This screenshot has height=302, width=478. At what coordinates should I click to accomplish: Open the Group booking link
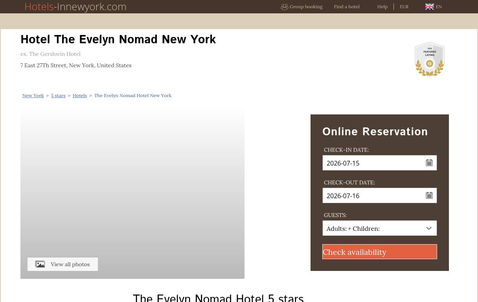tap(305, 7)
